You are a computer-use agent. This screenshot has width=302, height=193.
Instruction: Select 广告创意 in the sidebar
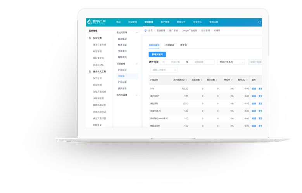pyautogui.click(x=122, y=82)
